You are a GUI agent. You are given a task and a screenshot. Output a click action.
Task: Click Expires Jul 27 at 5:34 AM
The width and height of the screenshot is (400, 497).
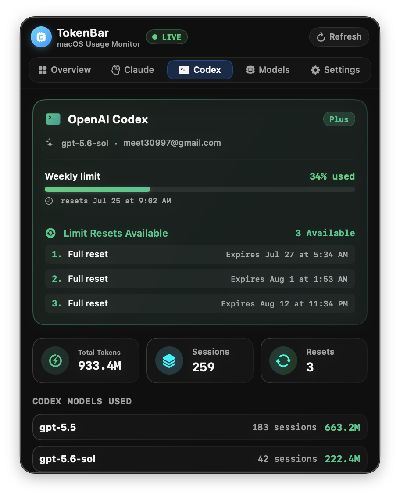(x=287, y=255)
